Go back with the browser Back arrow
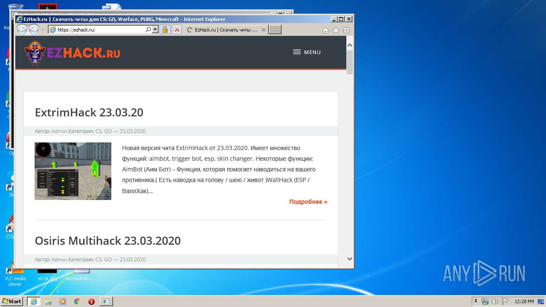 pyautogui.click(x=22, y=30)
